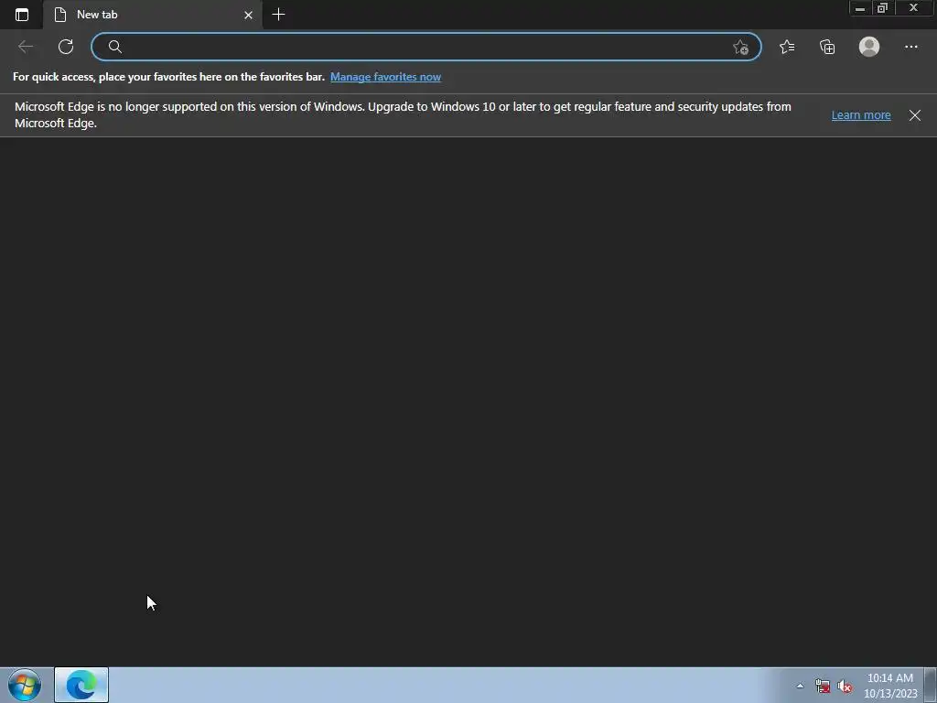Open the Collections icon

click(827, 47)
